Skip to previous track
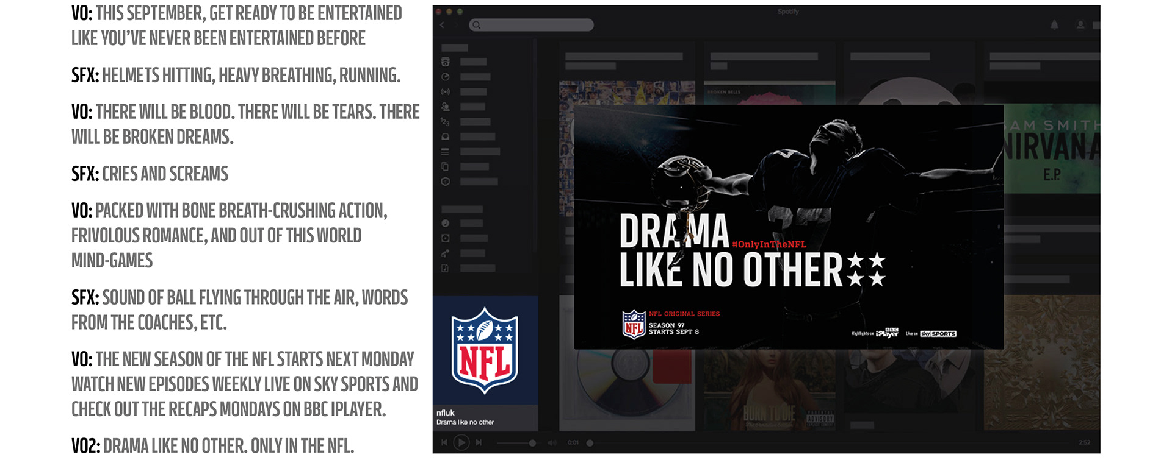 444,443
